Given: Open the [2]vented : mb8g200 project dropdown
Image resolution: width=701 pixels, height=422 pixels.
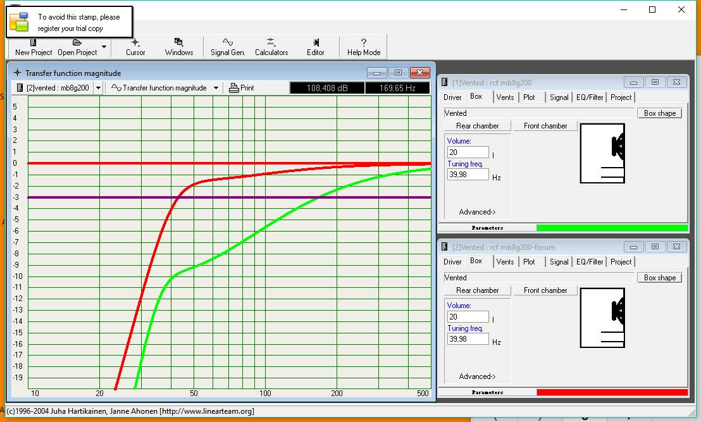Looking at the screenshot, I should [98, 88].
